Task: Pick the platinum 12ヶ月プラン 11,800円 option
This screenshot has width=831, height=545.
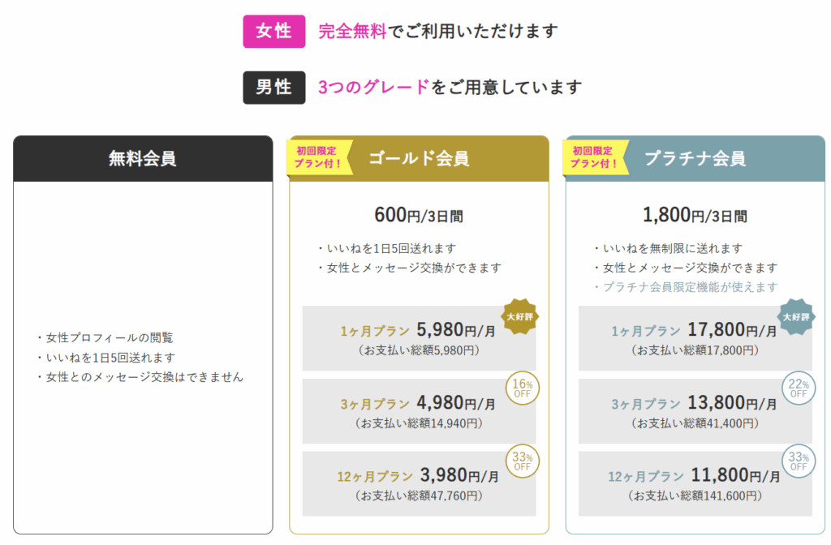Action: pos(695,483)
